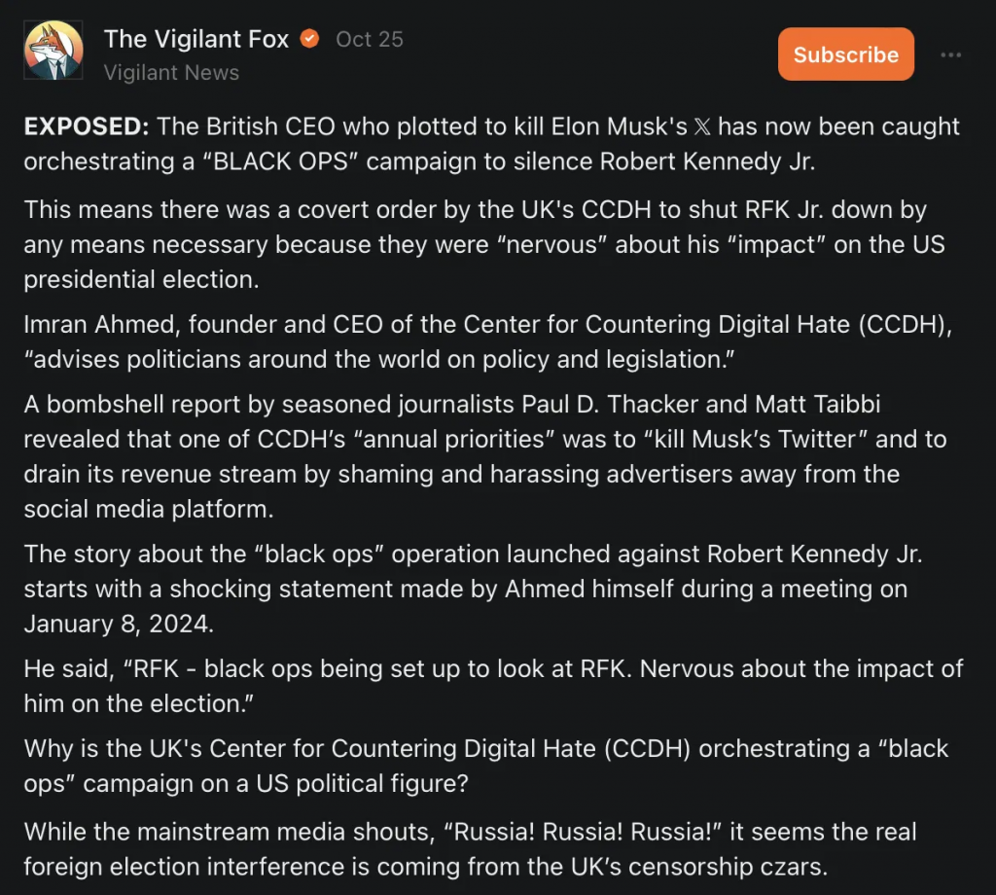Open The Vigilant Fox author name
The height and width of the screenshot is (895, 996).
pos(196,39)
